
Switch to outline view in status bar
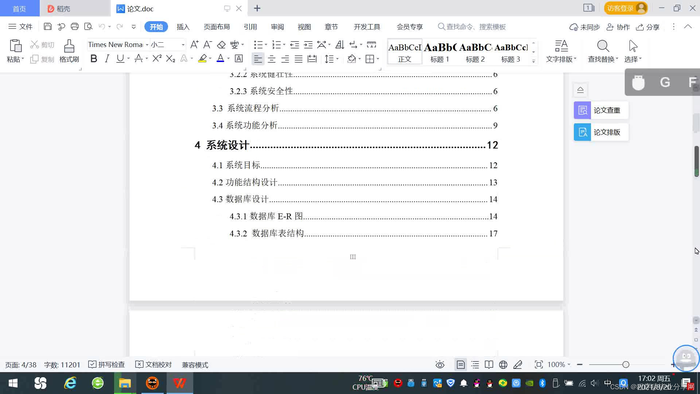475,365
